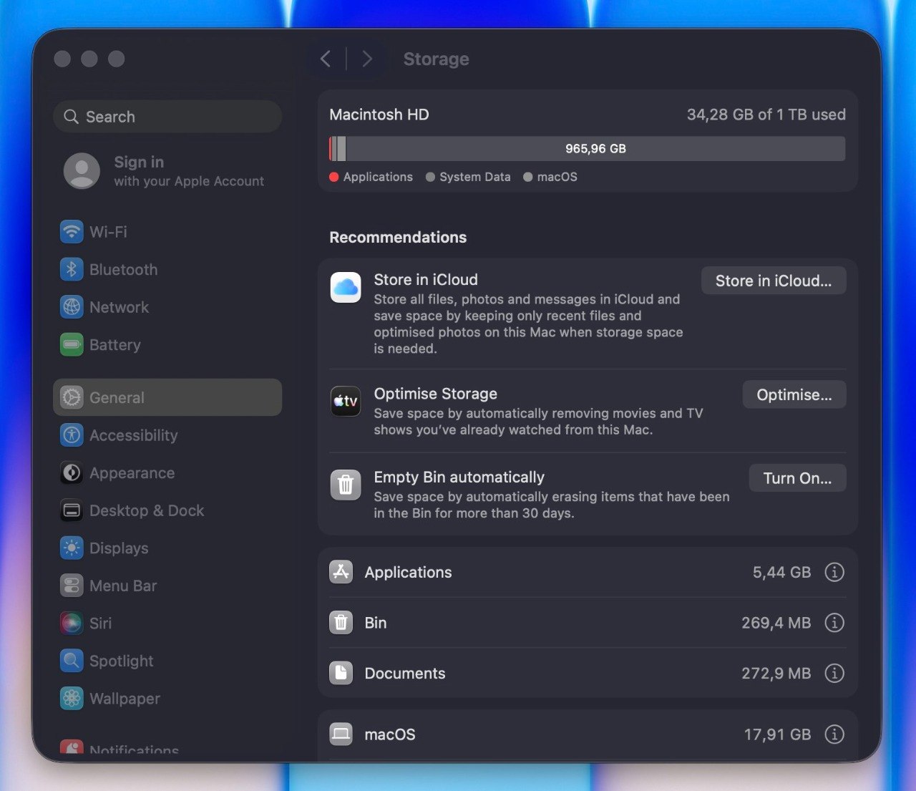Viewport: 916px width, 791px height.
Task: Focus the Search field in sidebar
Action: point(167,117)
